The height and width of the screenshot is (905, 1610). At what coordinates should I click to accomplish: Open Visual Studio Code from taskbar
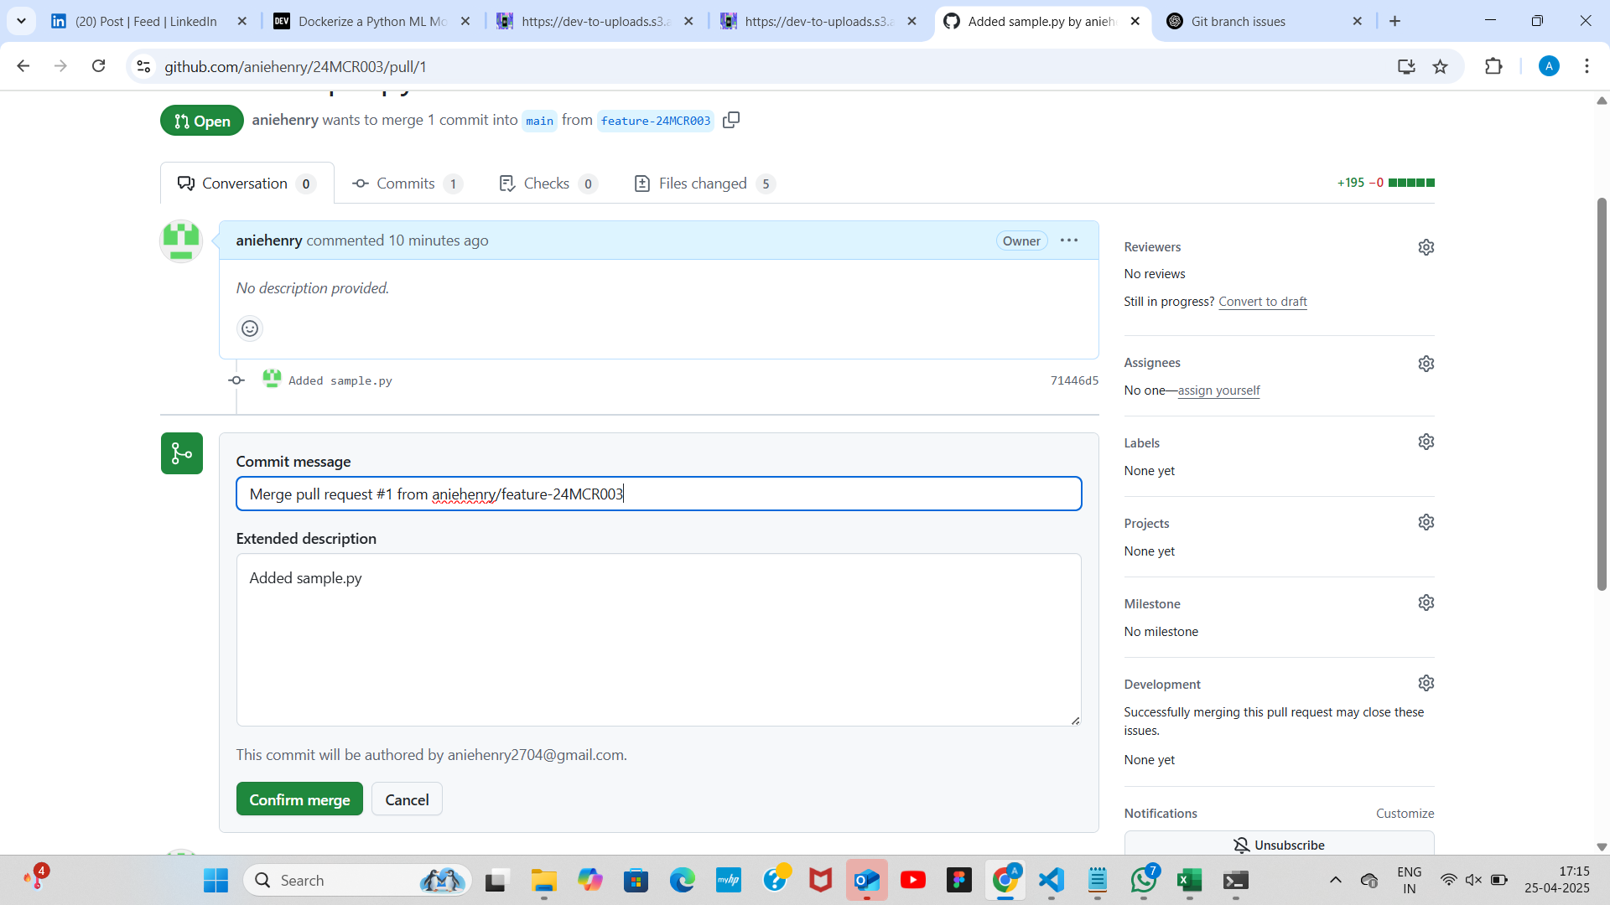(x=1051, y=880)
